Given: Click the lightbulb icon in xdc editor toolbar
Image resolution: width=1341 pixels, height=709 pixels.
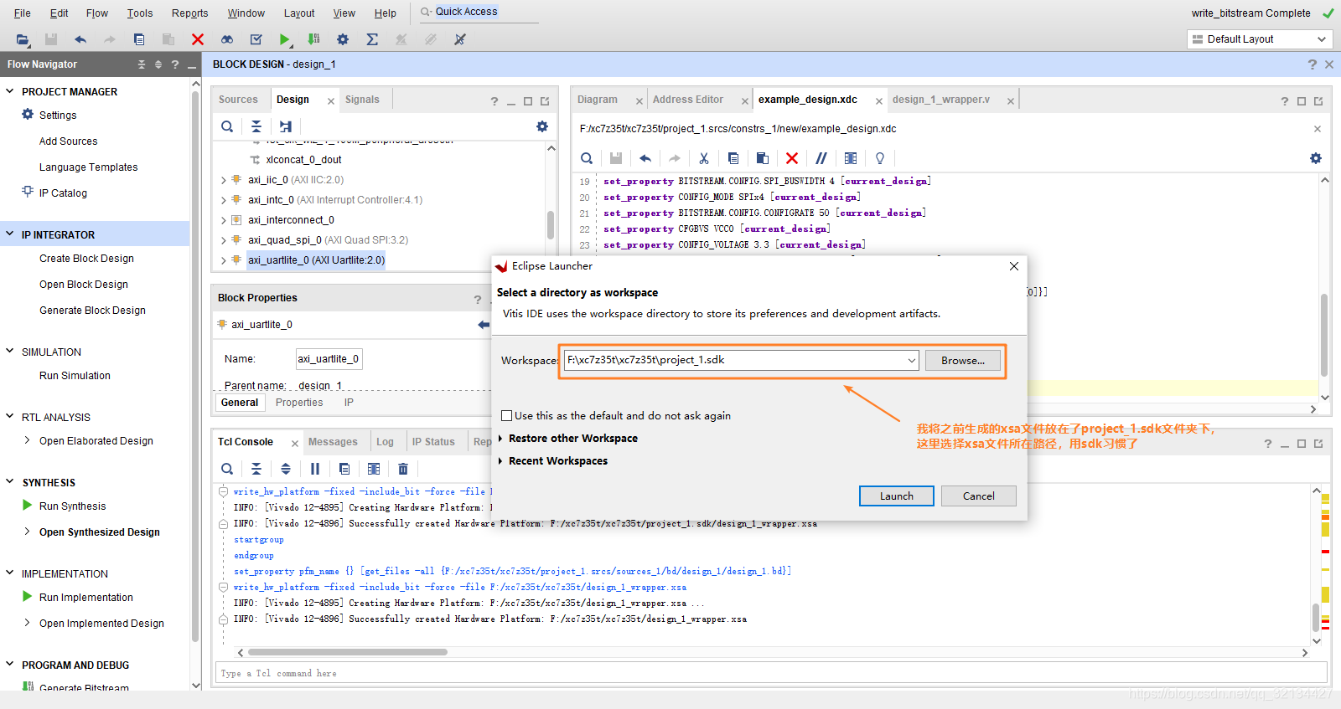Looking at the screenshot, I should (880, 158).
